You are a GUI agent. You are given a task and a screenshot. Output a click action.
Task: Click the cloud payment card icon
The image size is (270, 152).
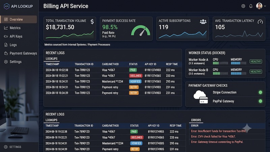201,97
